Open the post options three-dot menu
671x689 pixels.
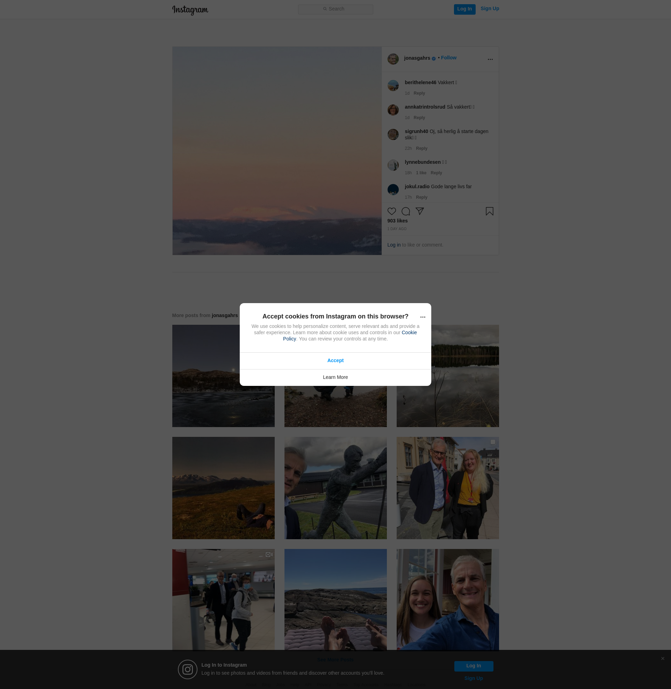click(x=490, y=59)
